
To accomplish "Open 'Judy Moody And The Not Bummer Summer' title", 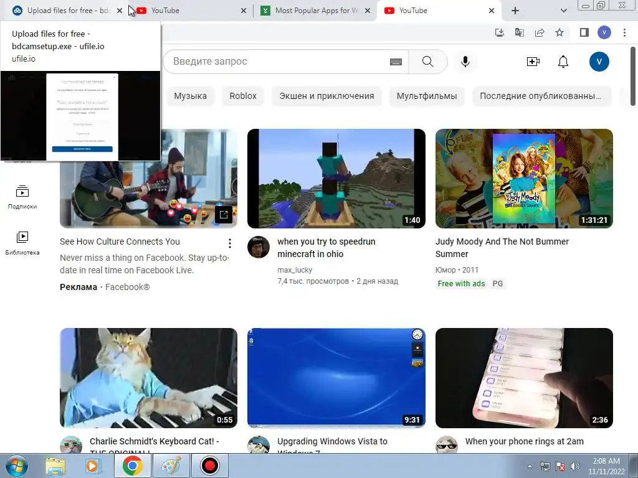I will click(502, 248).
